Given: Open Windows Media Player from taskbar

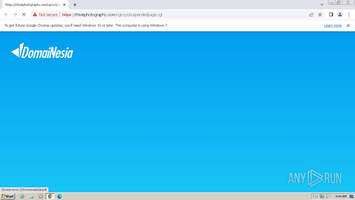Looking at the screenshot, I should 41,196.
